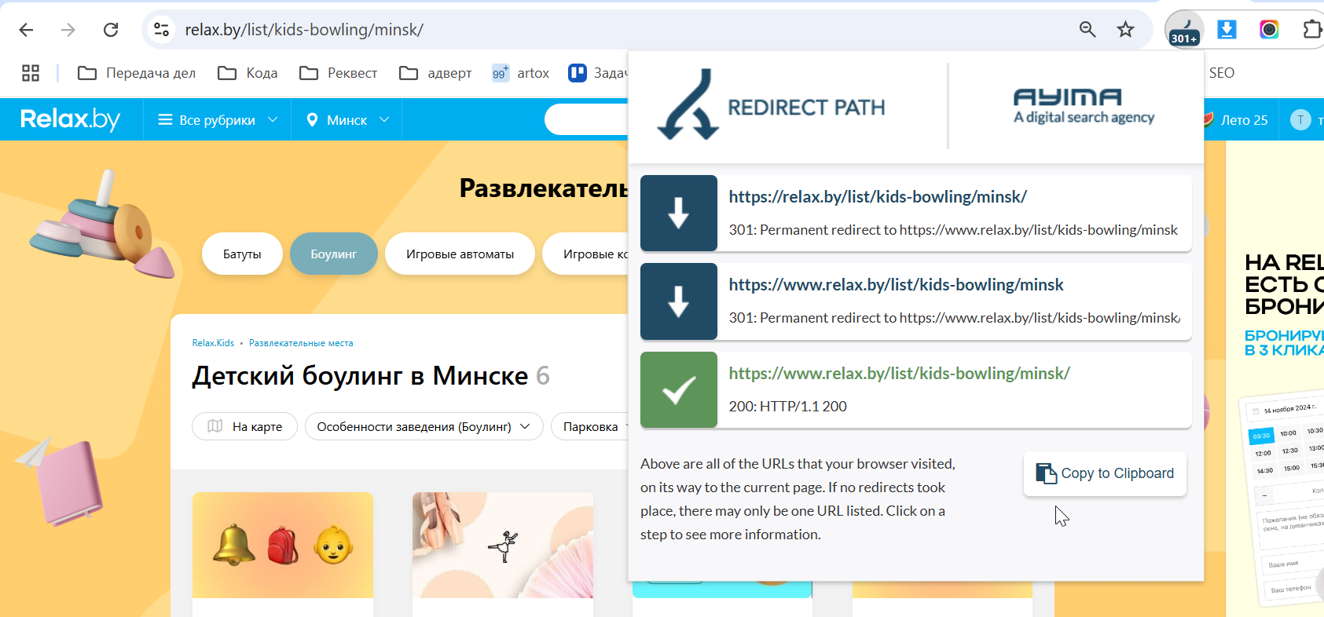Screen dimensions: 1324x617
Task: Open site information icon in address bar
Action: coord(161,30)
